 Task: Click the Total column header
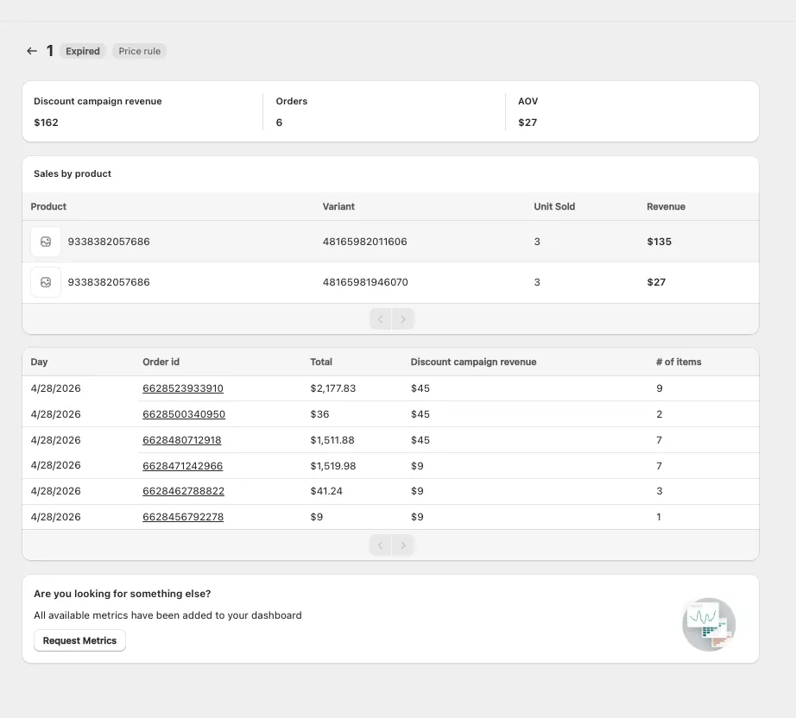pyautogui.click(x=321, y=362)
